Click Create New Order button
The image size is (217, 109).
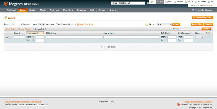[202, 17]
